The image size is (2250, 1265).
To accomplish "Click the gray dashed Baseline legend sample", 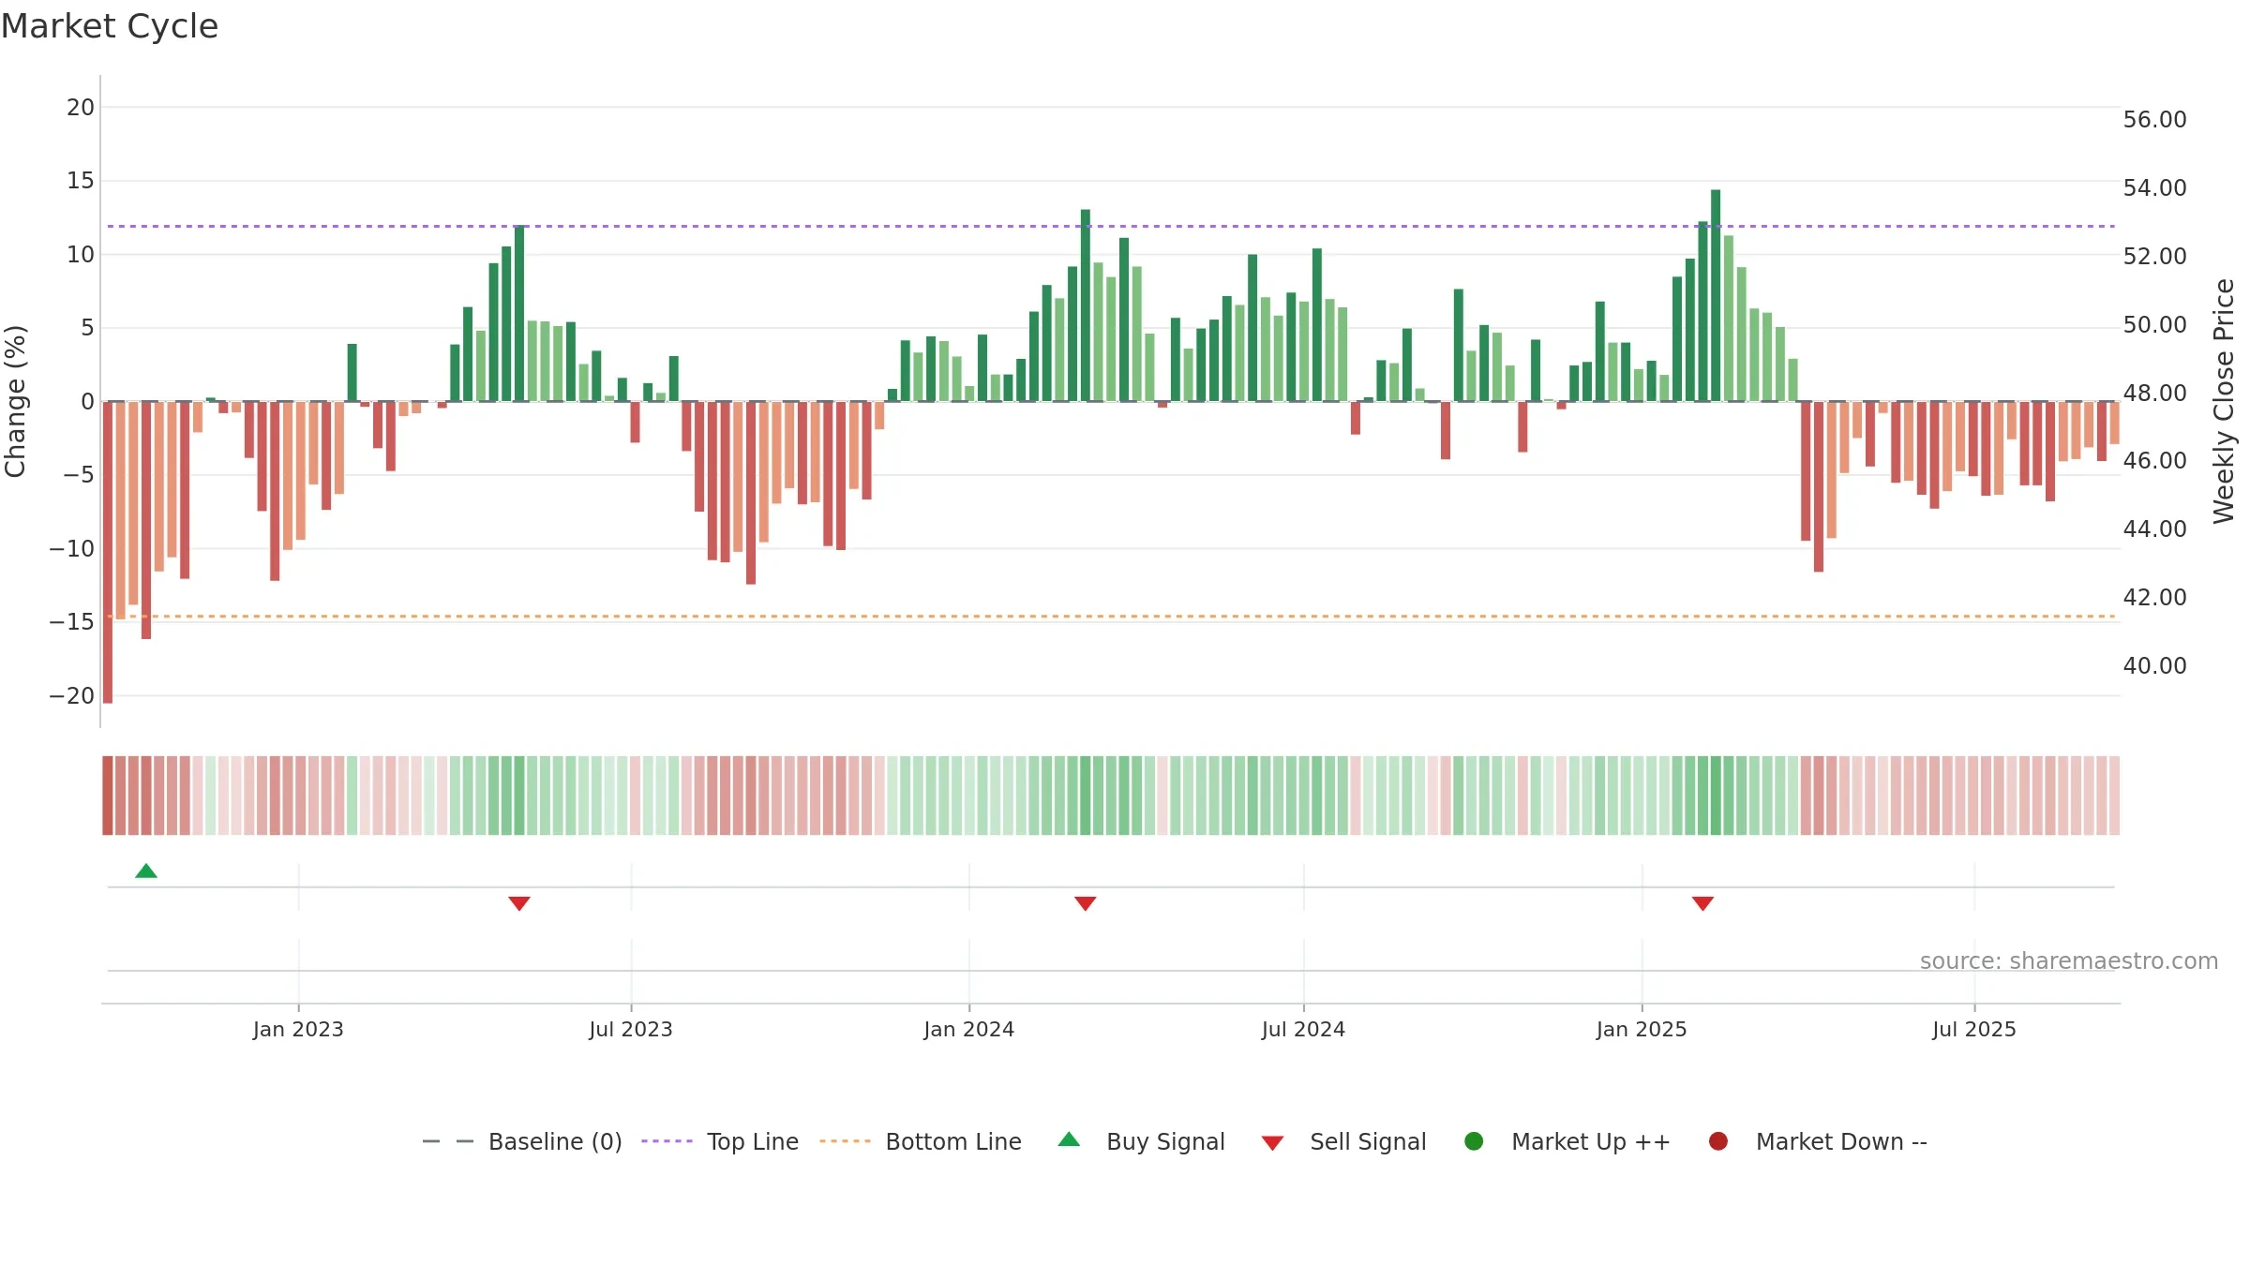I will tap(448, 1141).
